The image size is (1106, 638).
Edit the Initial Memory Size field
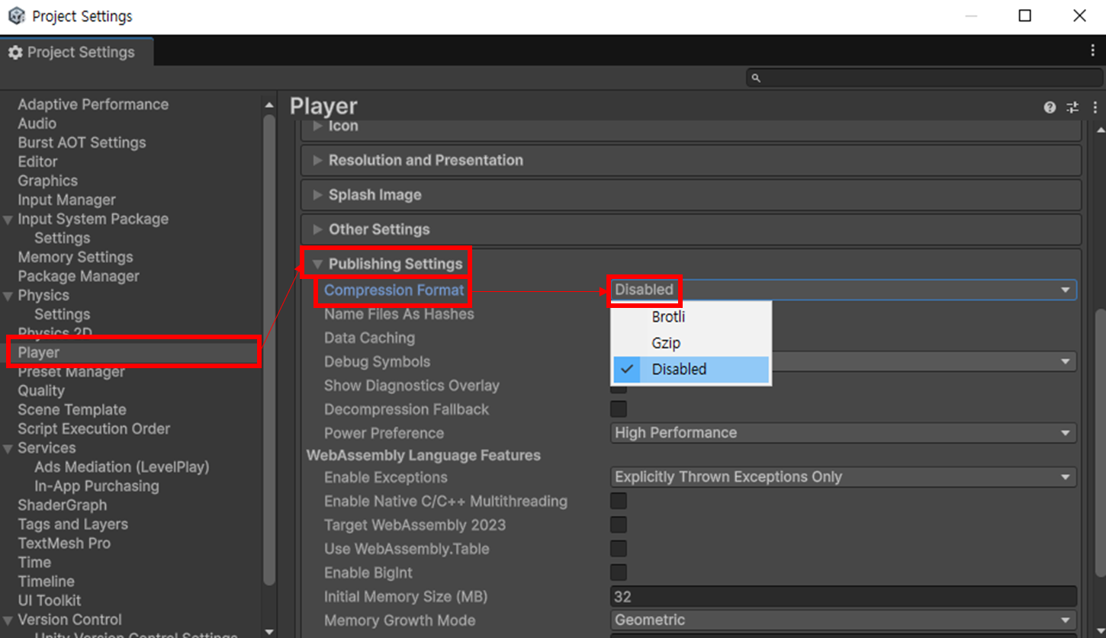tap(844, 597)
